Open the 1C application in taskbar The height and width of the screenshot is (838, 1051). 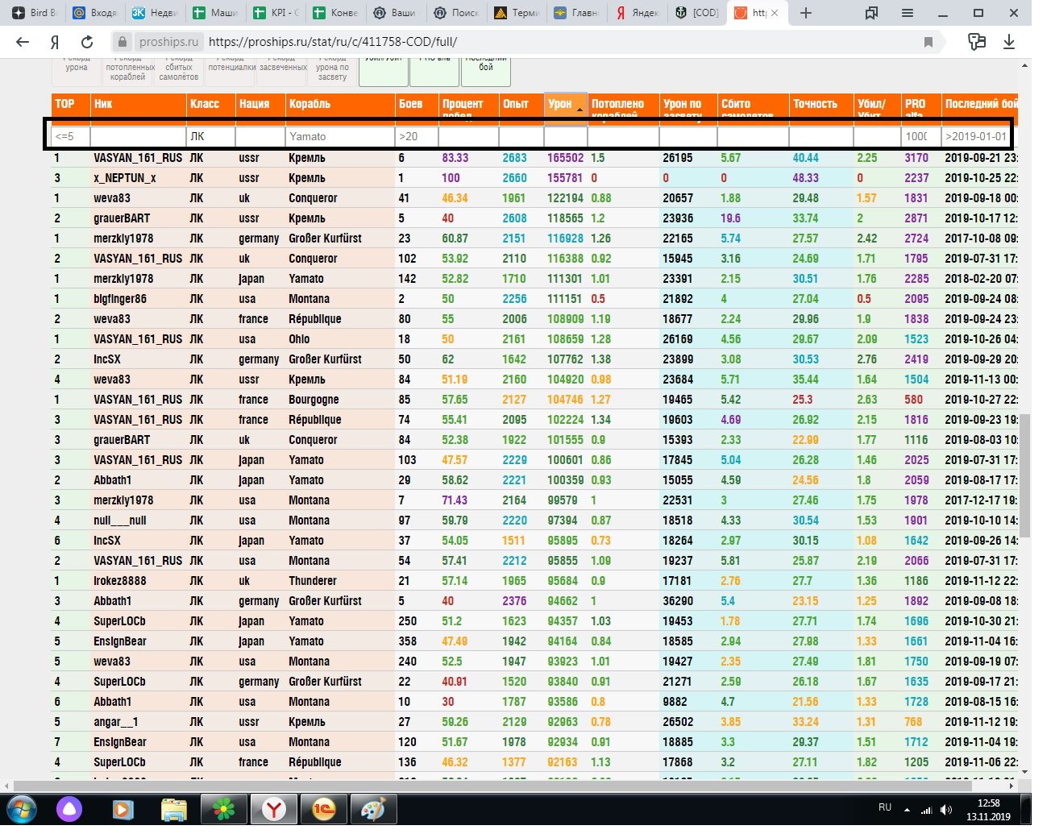pos(323,809)
